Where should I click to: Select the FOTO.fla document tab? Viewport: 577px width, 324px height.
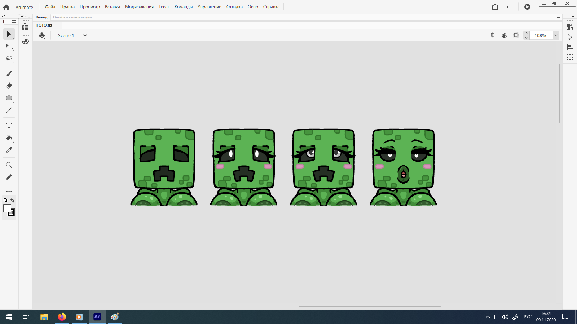tap(44, 25)
